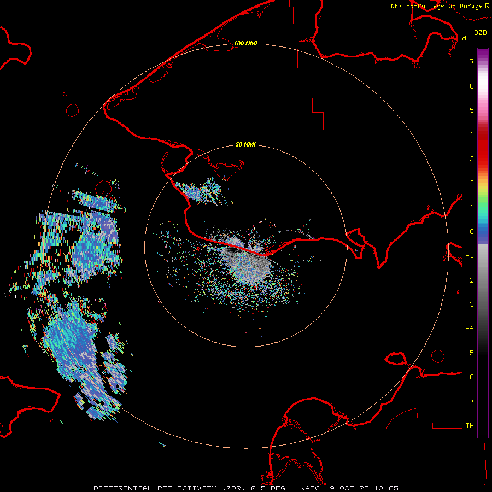Viewport: 492px width, 492px height.
Task: Click the DZD product label
Action: pyautogui.click(x=481, y=33)
